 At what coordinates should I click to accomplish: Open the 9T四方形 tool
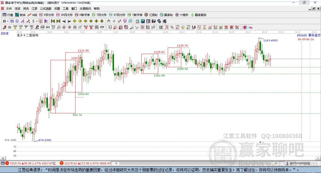pyautogui.click(x=117, y=15)
